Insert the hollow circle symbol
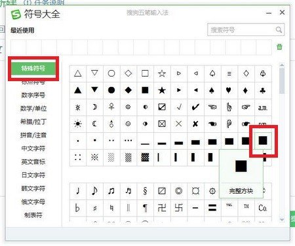 click(111, 73)
